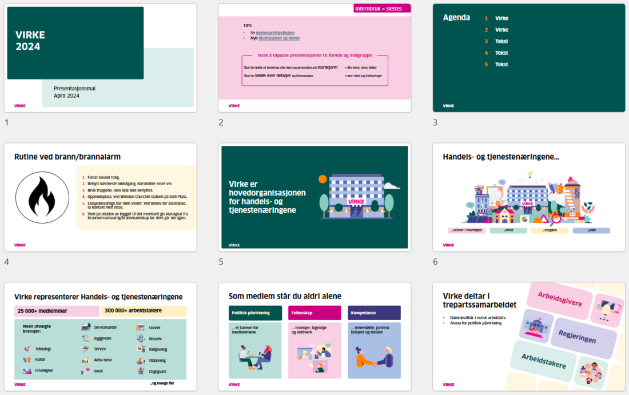Click the Ideell icon on slide 7
This screenshot has width=629, height=395.
[86, 372]
